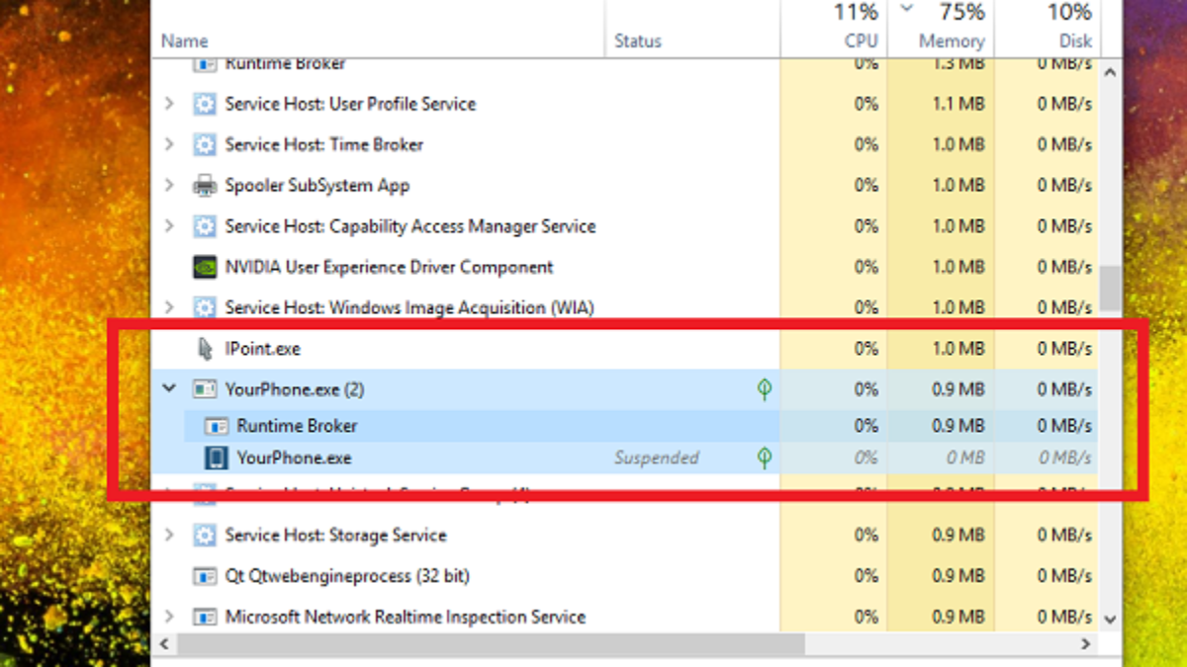Sort processes by the Memory column

951,42
